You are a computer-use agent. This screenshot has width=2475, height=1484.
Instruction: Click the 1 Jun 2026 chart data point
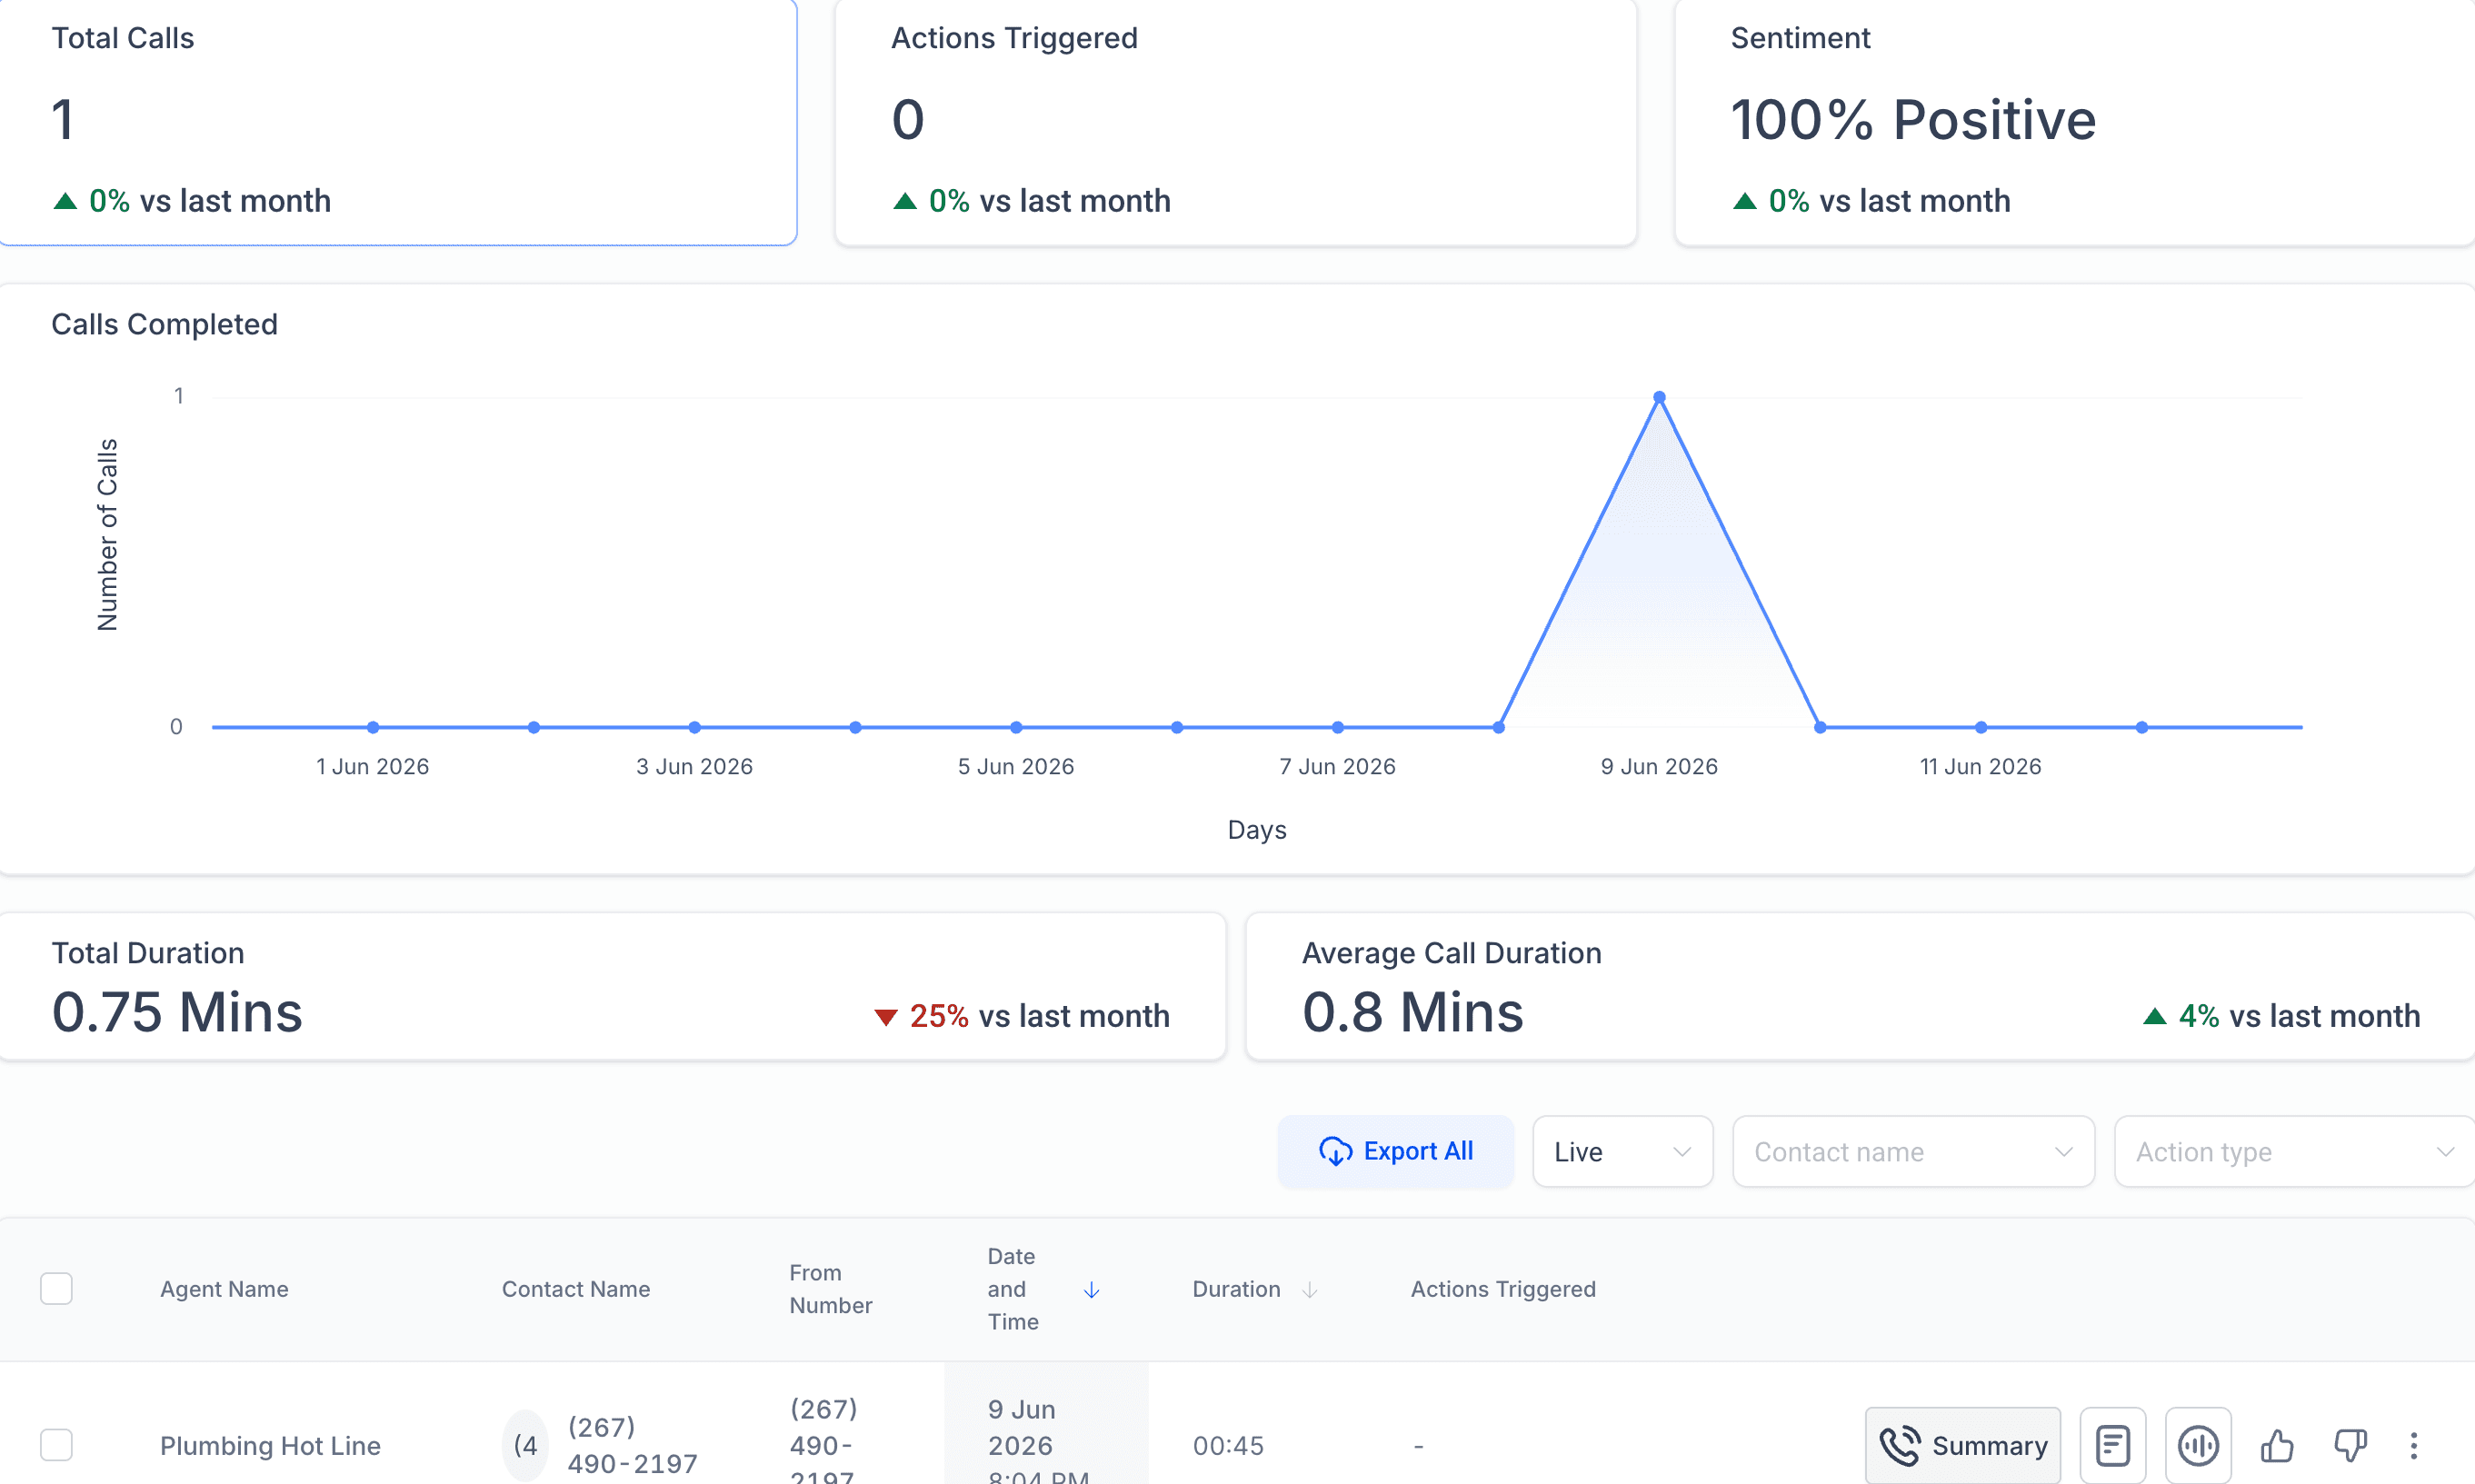(x=373, y=727)
